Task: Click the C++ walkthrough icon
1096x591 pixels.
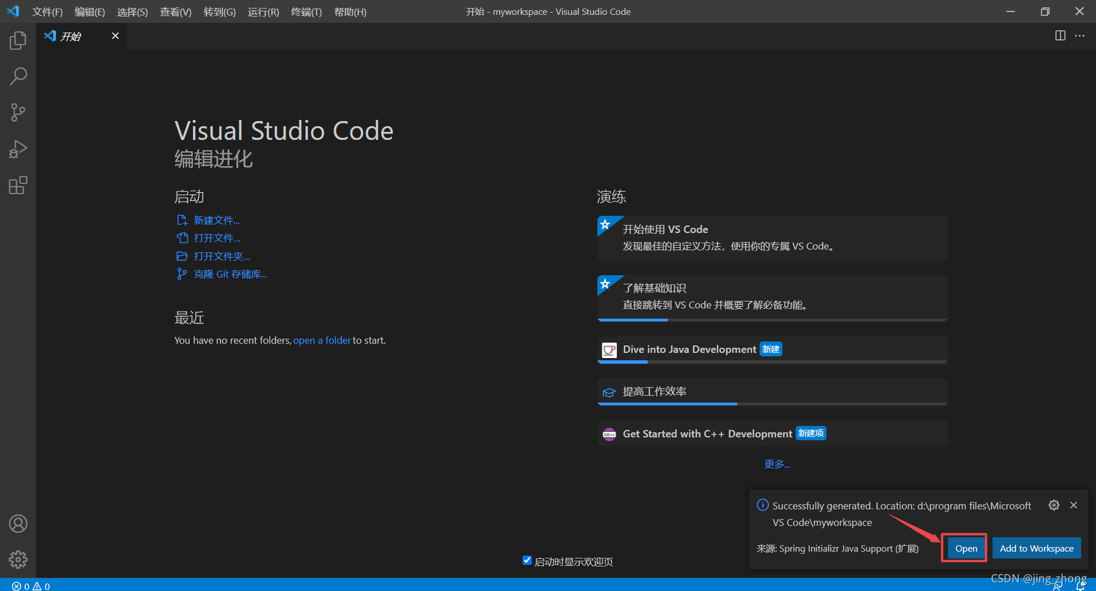Action: tap(609, 434)
